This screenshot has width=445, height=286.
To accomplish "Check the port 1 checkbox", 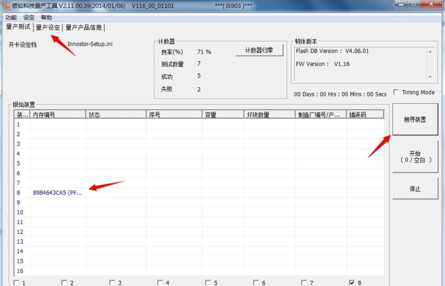I will (17, 283).
